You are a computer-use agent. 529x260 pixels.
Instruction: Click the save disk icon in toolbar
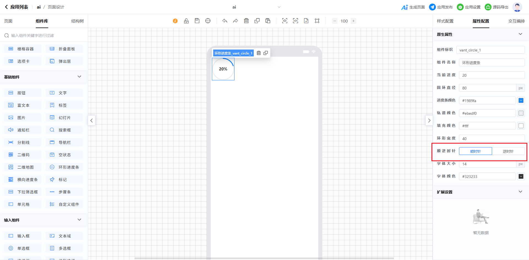197,21
